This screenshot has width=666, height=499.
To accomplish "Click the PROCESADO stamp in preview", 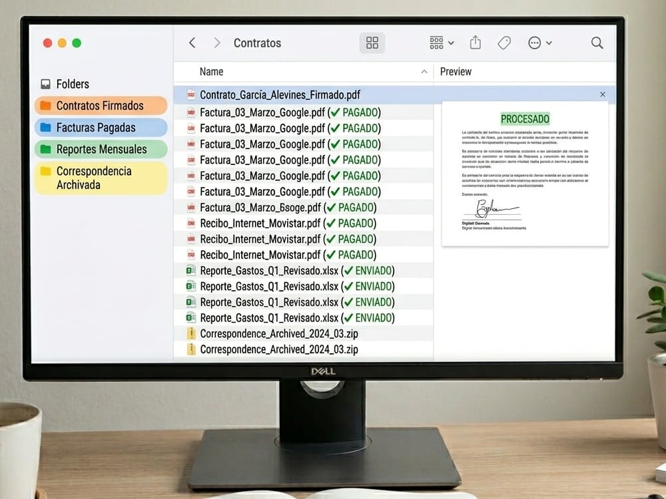I will coord(525,119).
